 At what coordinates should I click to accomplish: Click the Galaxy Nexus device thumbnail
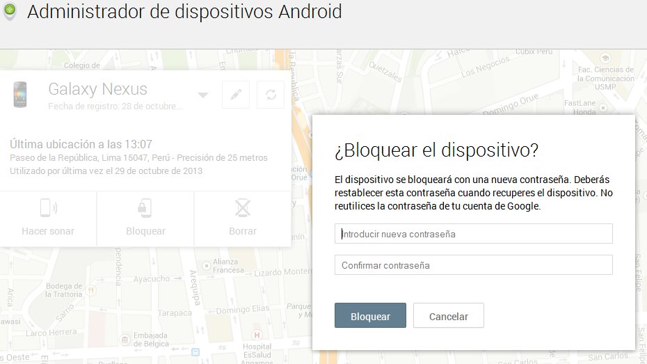point(19,95)
